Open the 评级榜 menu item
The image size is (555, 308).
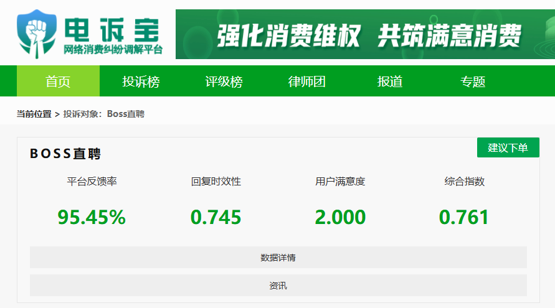pyautogui.click(x=224, y=82)
